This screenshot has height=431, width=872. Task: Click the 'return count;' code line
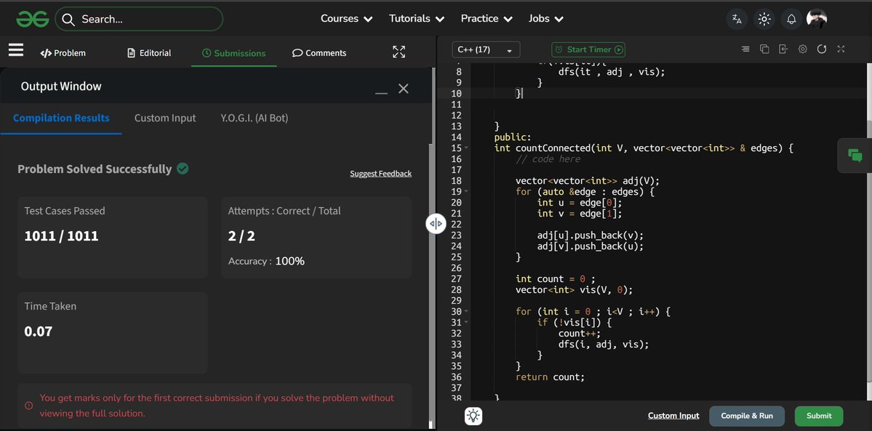[x=550, y=377]
